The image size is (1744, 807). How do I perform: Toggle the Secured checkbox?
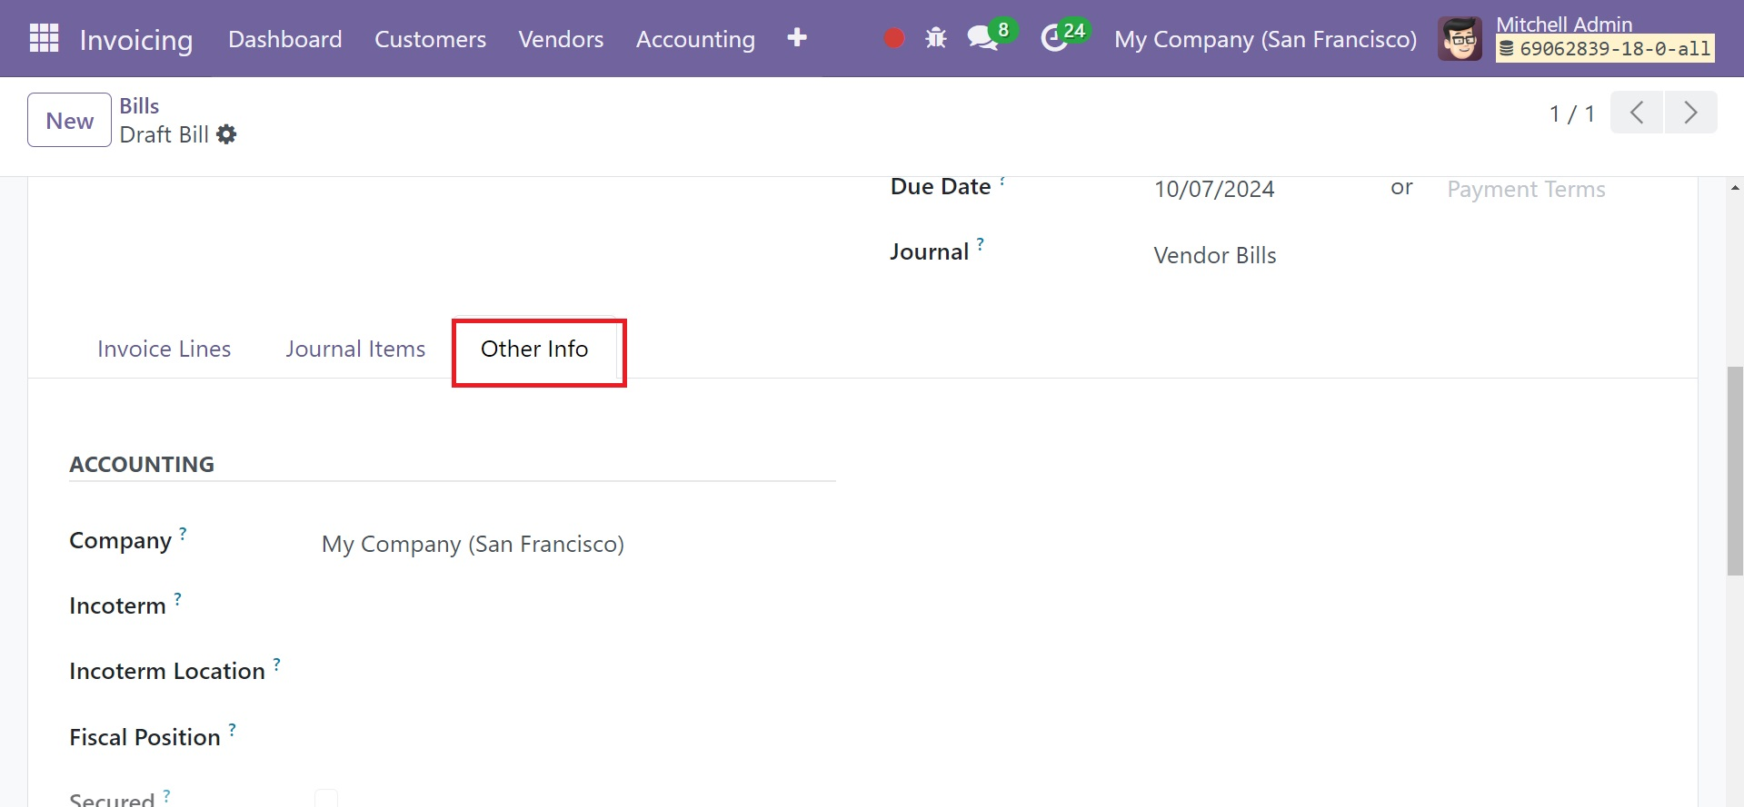point(326,798)
